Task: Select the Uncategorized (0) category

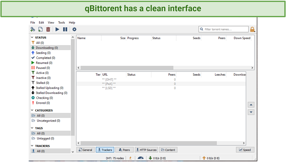Action: pos(51,120)
